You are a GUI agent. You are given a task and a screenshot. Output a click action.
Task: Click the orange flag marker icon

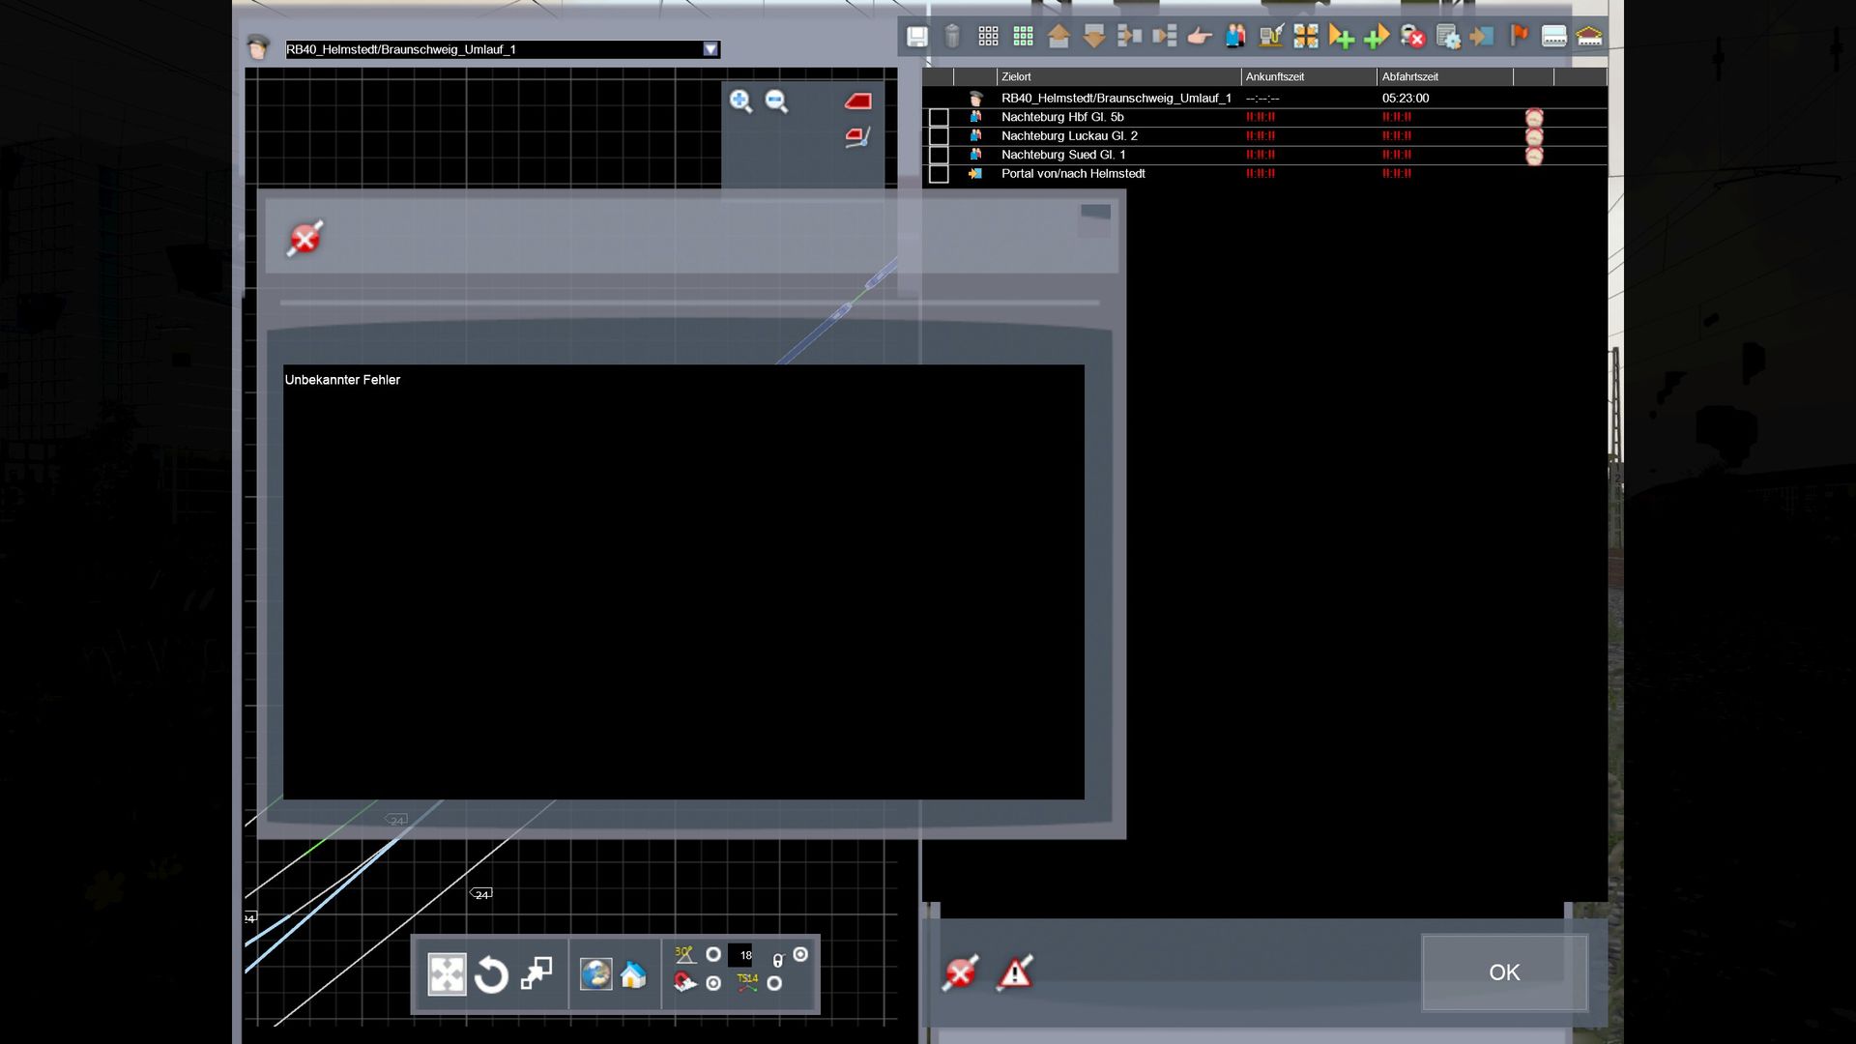(1519, 37)
